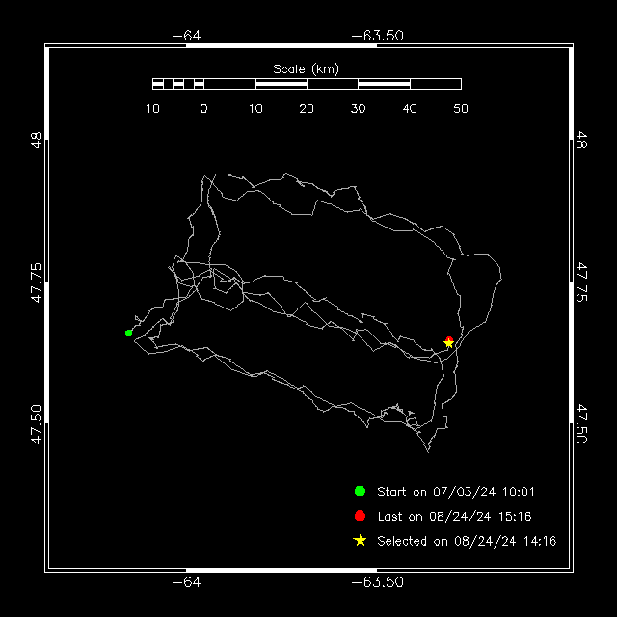Click the scale bar graphic

pyautogui.click(x=307, y=84)
